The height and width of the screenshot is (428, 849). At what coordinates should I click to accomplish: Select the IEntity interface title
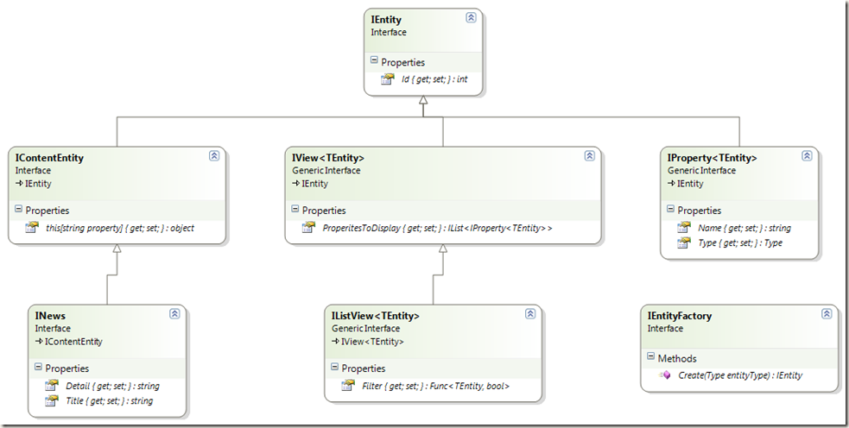click(386, 20)
